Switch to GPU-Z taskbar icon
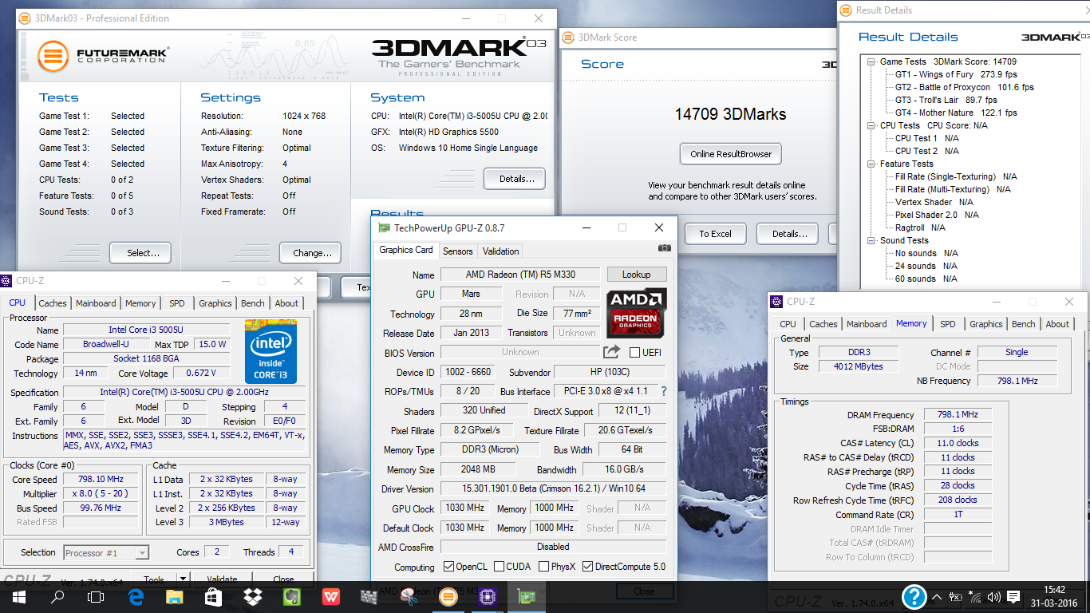The image size is (1090, 613). pos(527,596)
